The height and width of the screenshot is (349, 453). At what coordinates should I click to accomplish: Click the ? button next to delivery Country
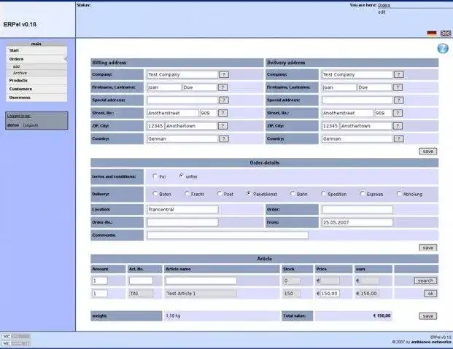[399, 138]
